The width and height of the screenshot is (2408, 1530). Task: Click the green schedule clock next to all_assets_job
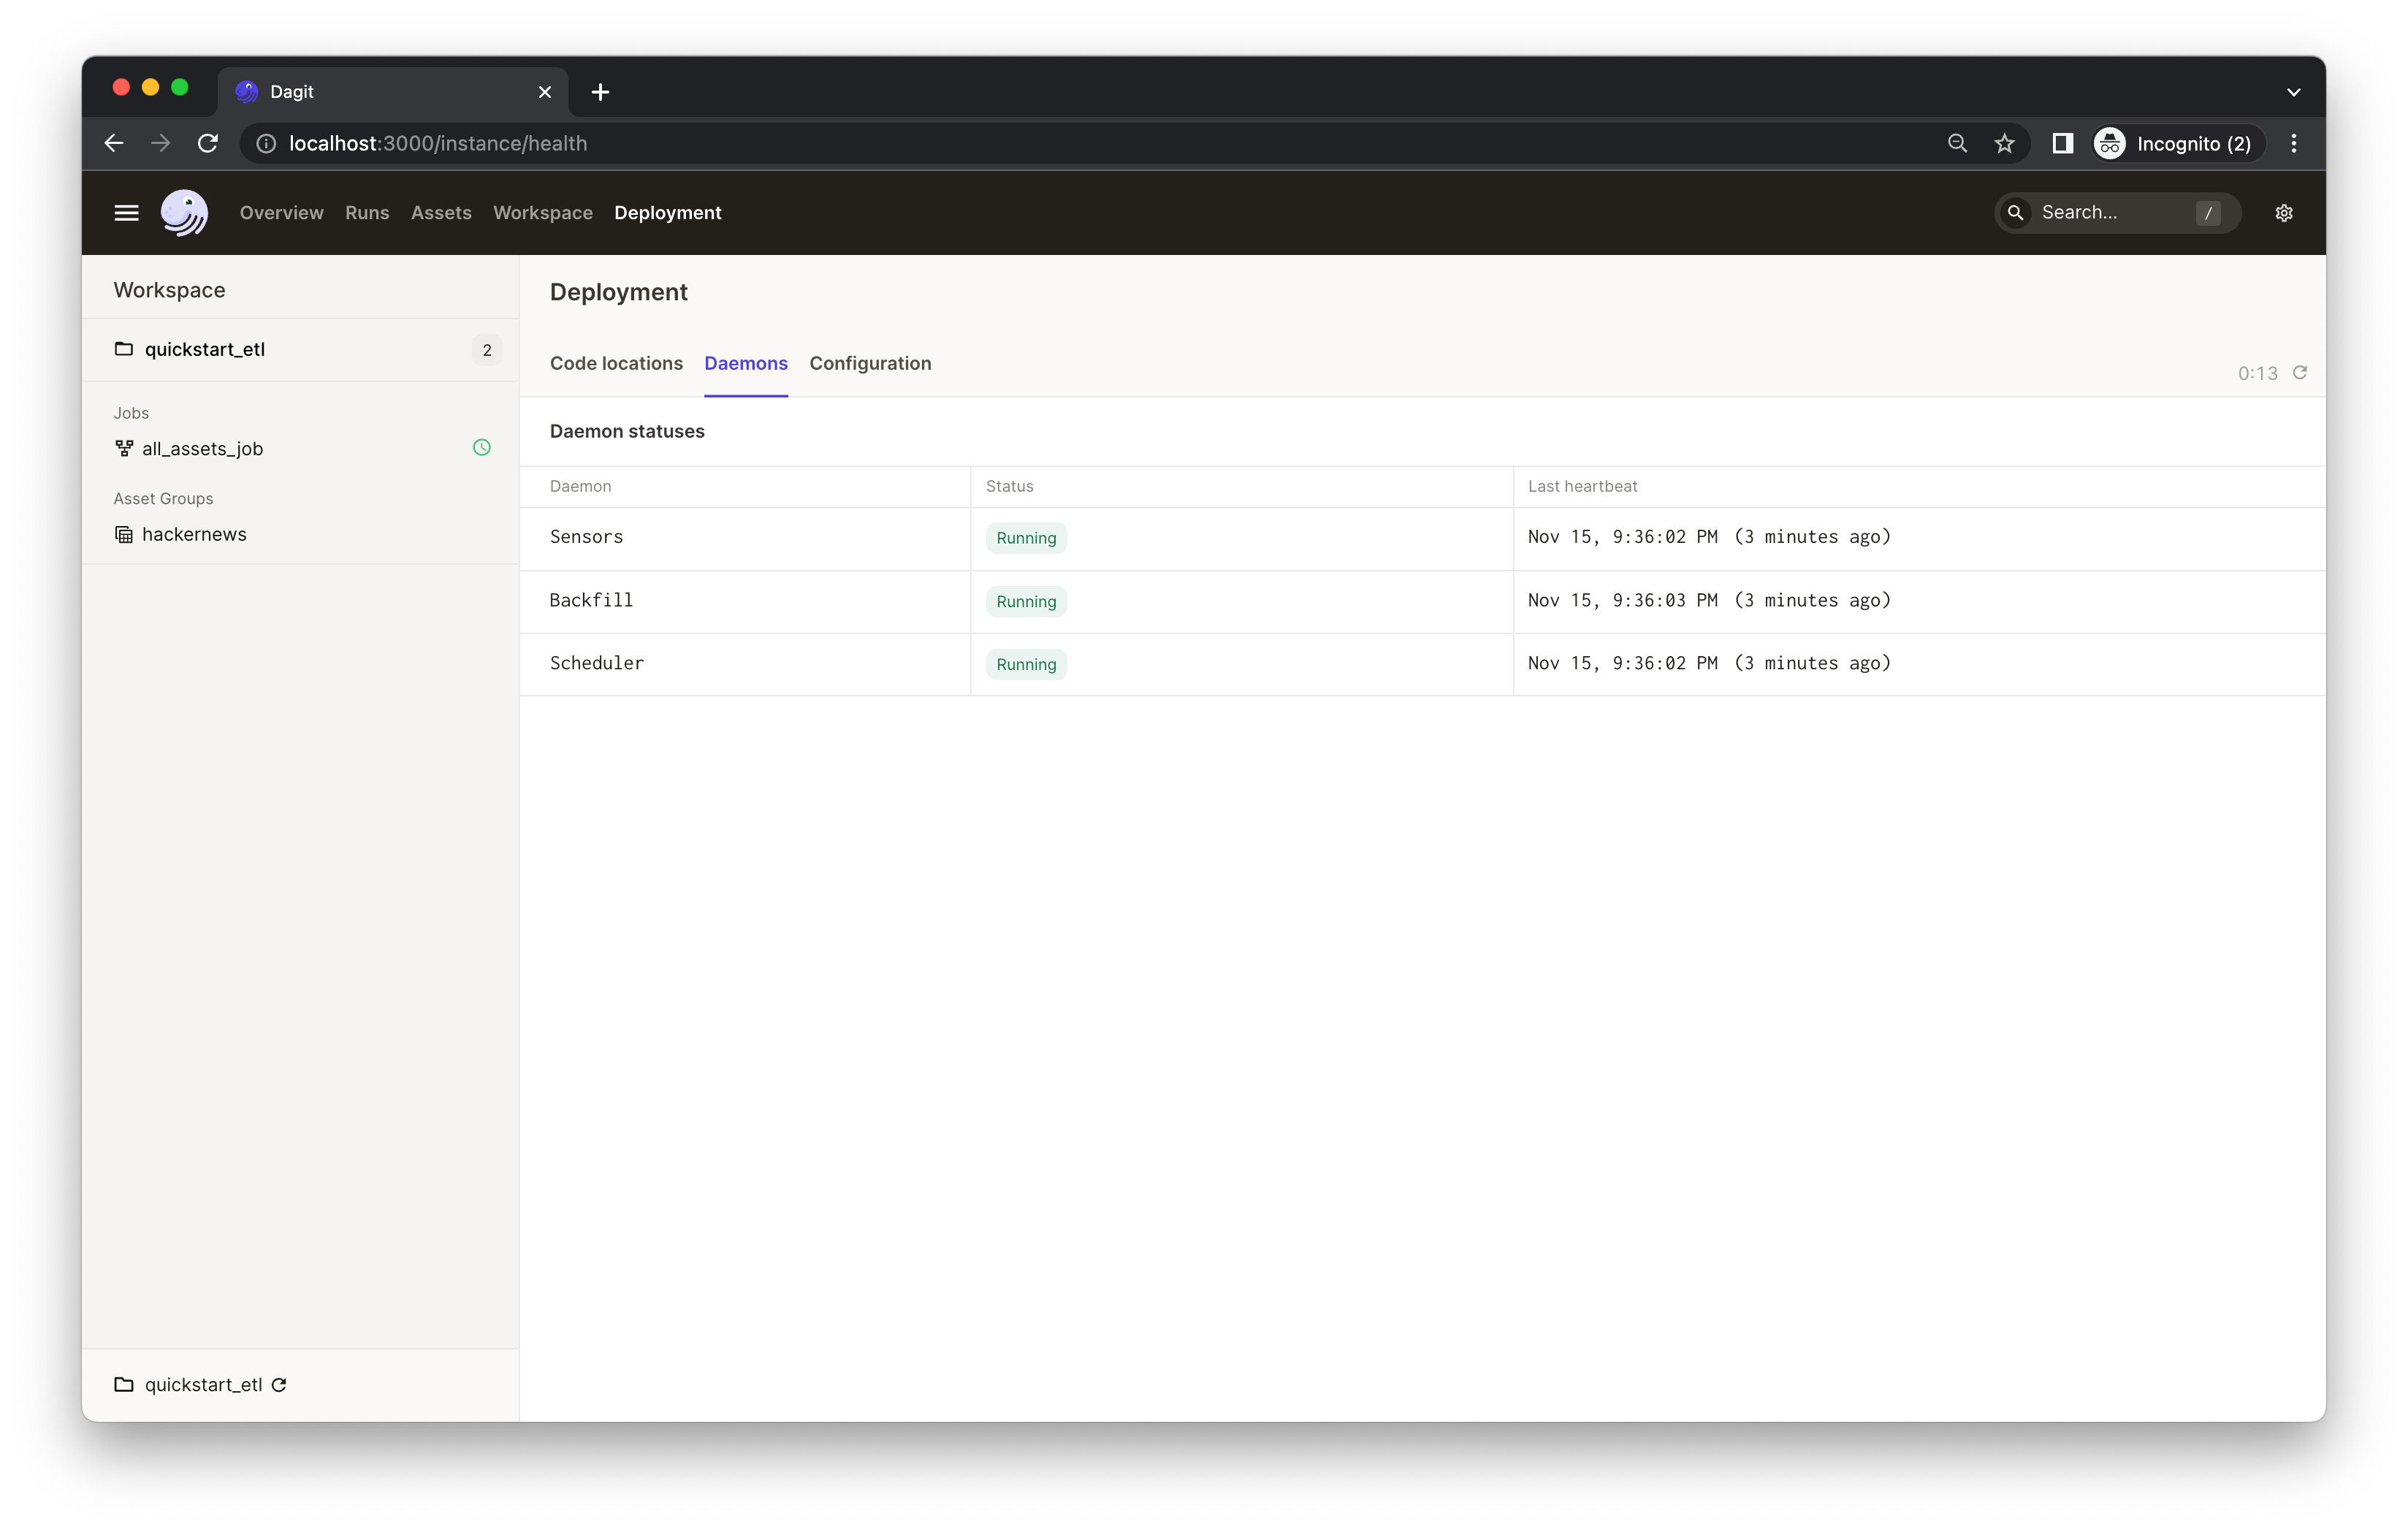point(481,448)
